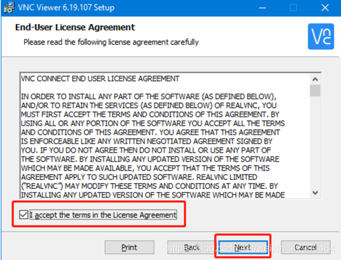This screenshot has height=260, width=341.
Task: Go Back to the previous step
Action: coord(192,247)
